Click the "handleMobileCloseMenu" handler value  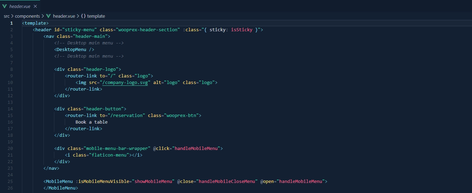227,181
